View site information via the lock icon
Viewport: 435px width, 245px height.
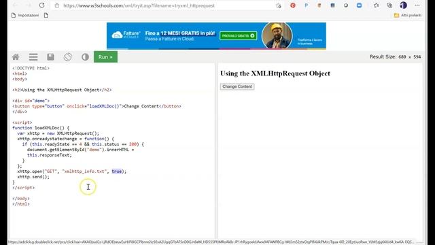[x=57, y=5]
